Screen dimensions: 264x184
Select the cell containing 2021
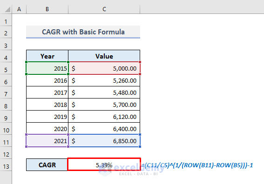click(47, 141)
